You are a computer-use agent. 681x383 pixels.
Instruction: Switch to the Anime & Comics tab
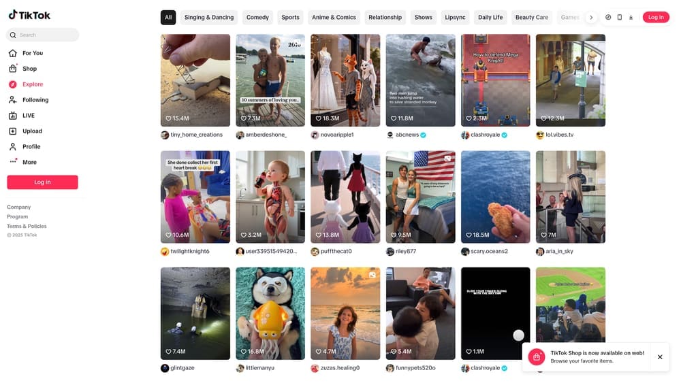coord(334,18)
